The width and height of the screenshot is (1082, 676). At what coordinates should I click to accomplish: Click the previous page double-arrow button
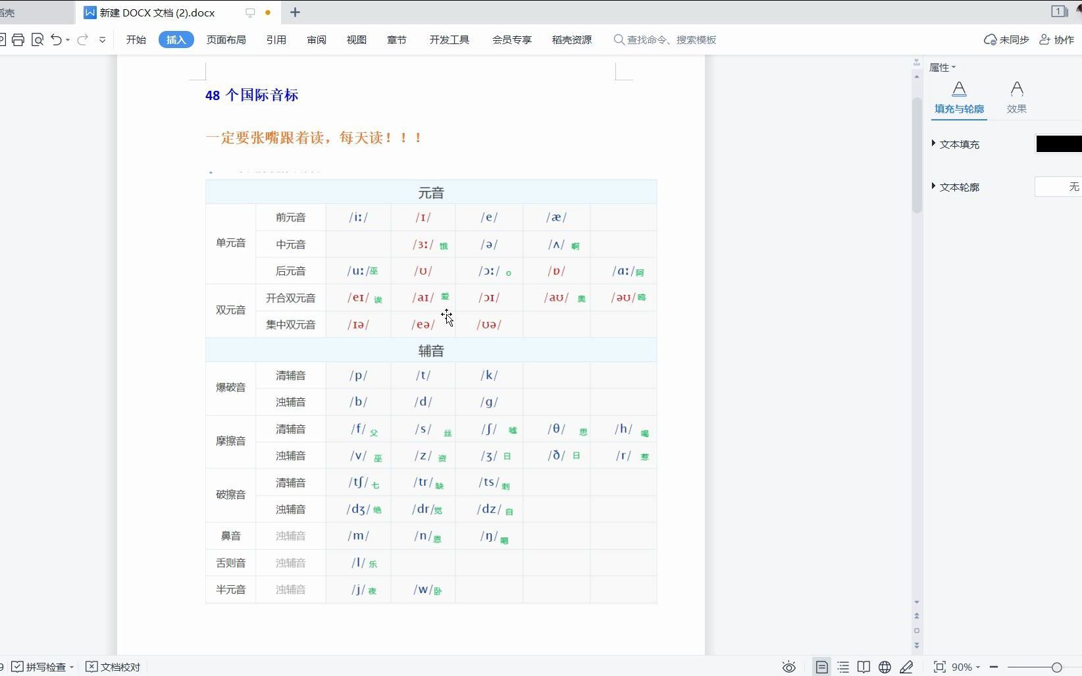click(x=917, y=616)
